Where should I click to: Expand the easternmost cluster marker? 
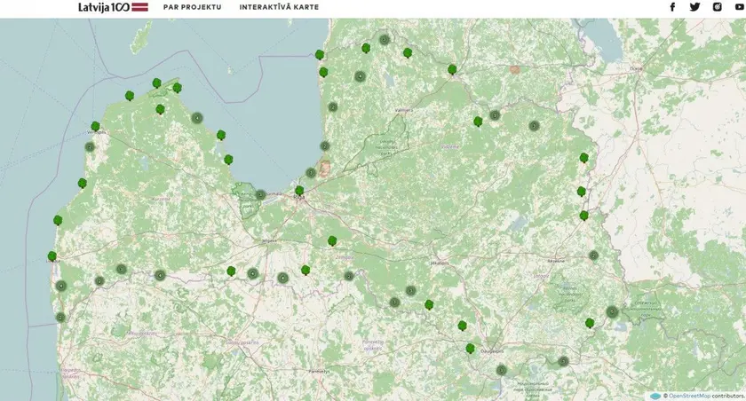tap(612, 311)
